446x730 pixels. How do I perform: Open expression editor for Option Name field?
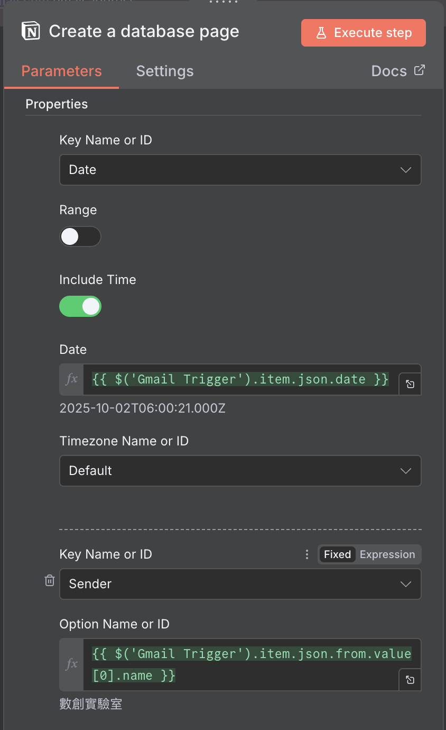tap(410, 680)
